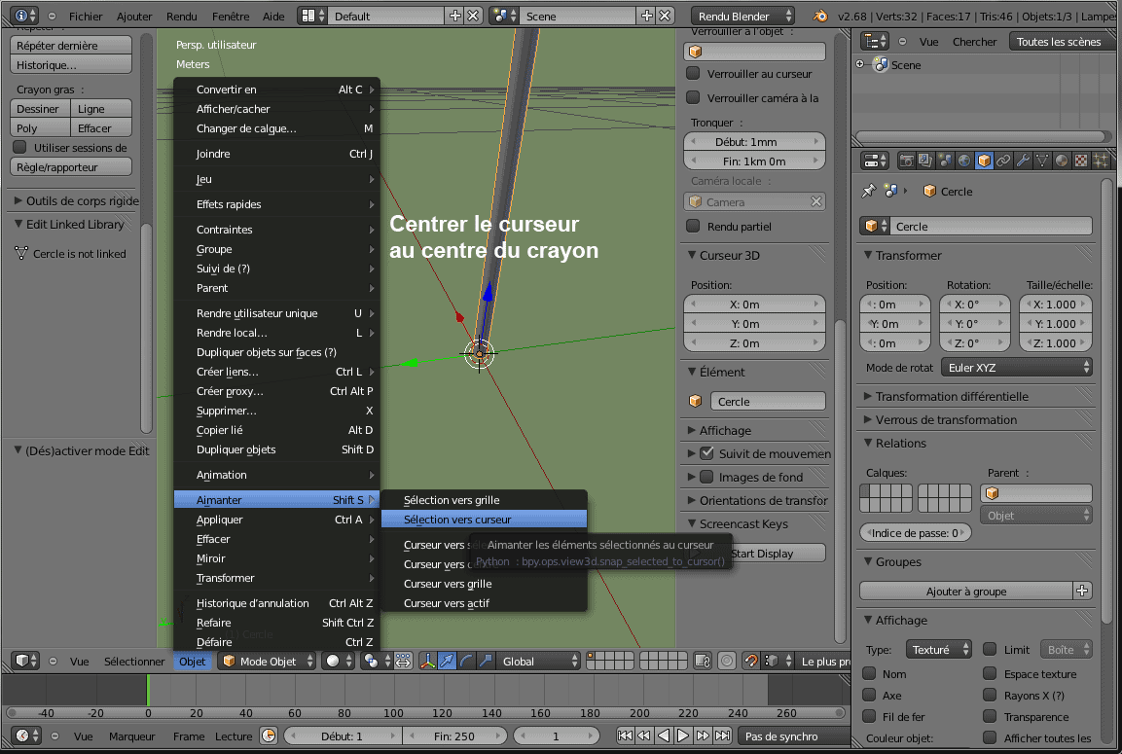Viewport: 1122px width, 754px height.
Task: Click the Historique... button
Action: tap(71, 64)
